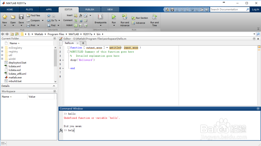Click the Compare files button
The image size is (261, 146).
tap(33, 20)
